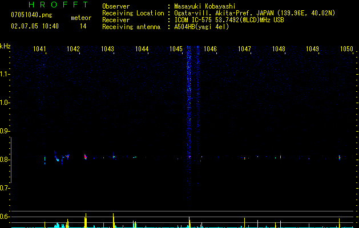Viewport: 359px width, 228px height.
Task: Click the HROFFT title text
Action: [x=58, y=5]
